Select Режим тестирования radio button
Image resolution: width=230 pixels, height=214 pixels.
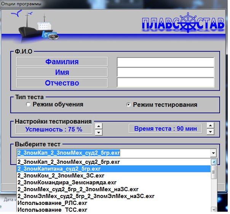pyautogui.click(x=129, y=105)
